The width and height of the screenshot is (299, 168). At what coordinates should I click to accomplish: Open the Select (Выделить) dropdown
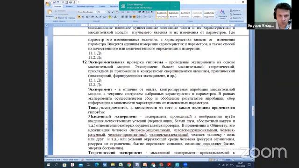[x=236, y=18]
